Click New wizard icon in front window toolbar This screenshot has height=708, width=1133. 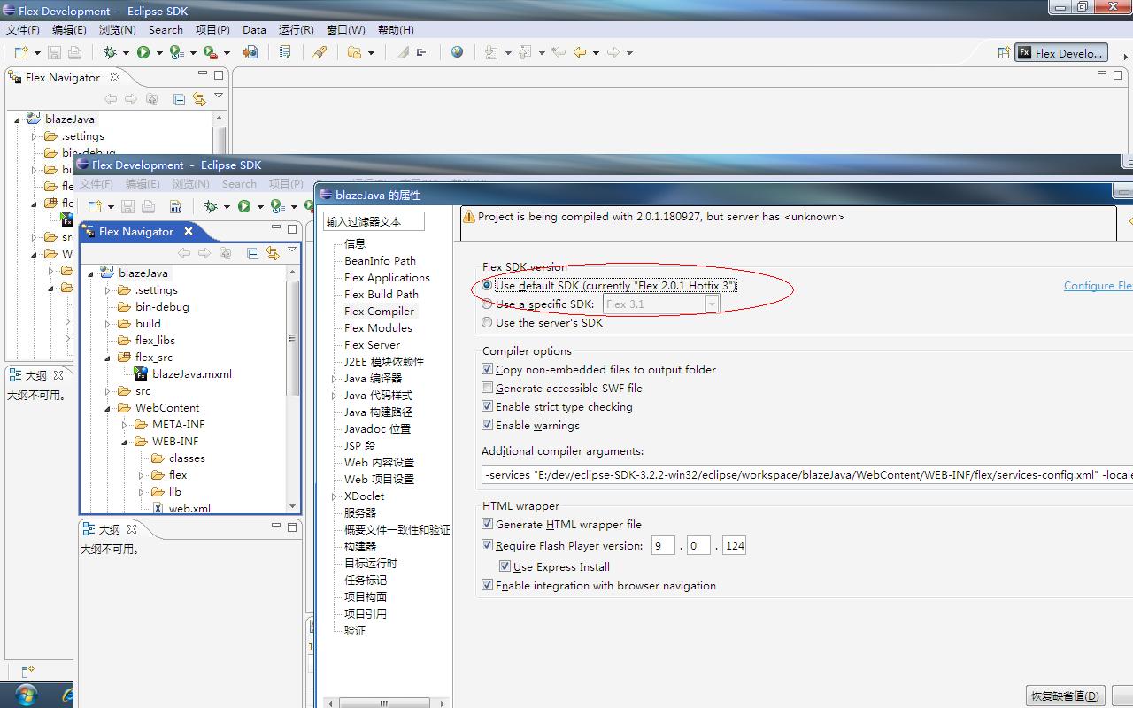[95, 206]
